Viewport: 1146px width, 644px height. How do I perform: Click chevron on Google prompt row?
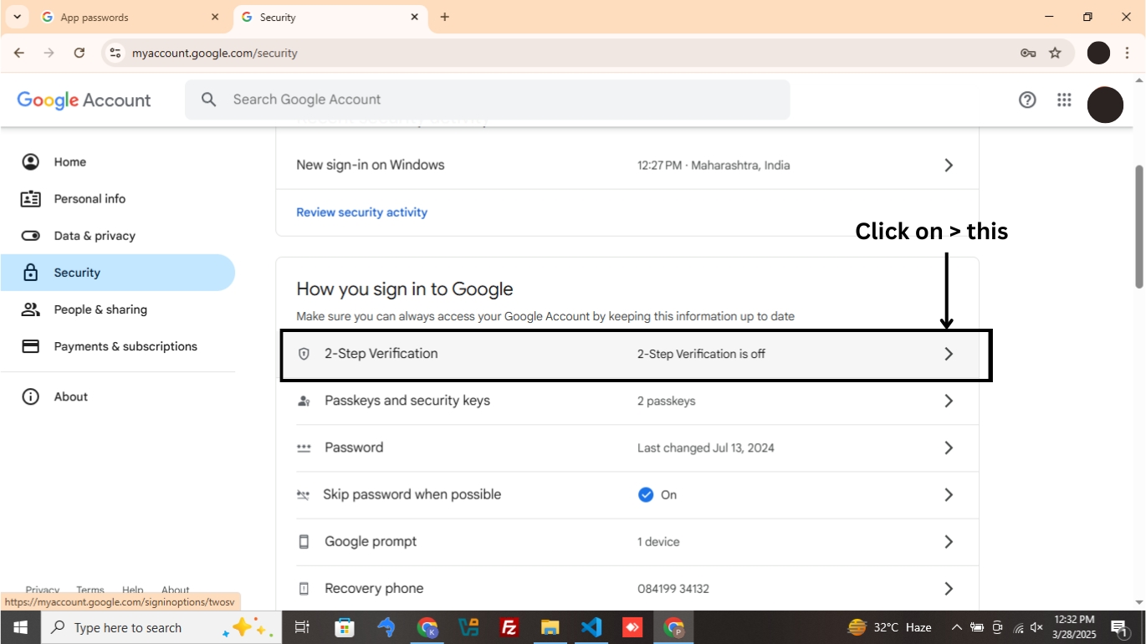coord(949,541)
